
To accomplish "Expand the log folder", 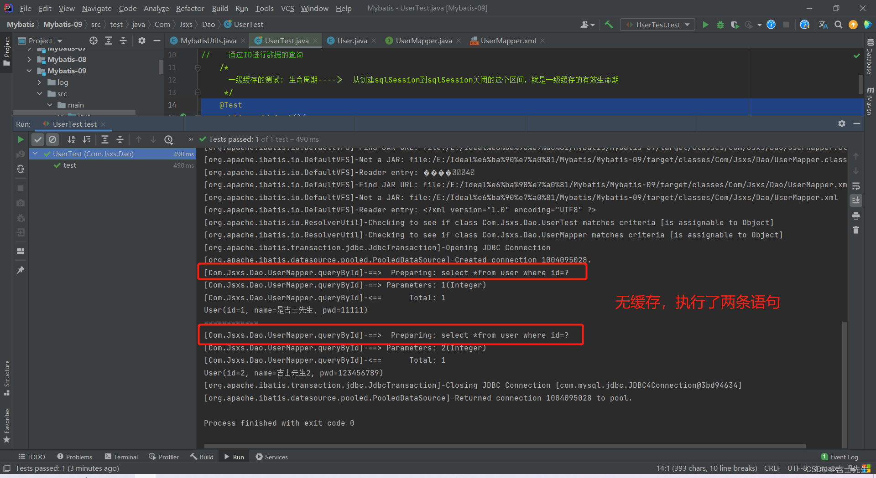I will point(40,82).
